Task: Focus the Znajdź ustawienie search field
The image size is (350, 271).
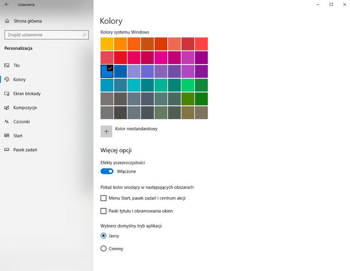Action: [x=43, y=35]
